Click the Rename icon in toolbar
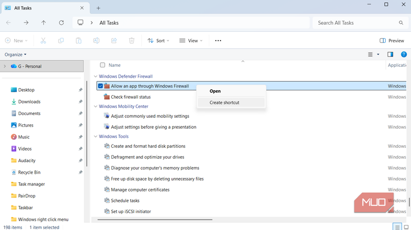 (x=96, y=41)
